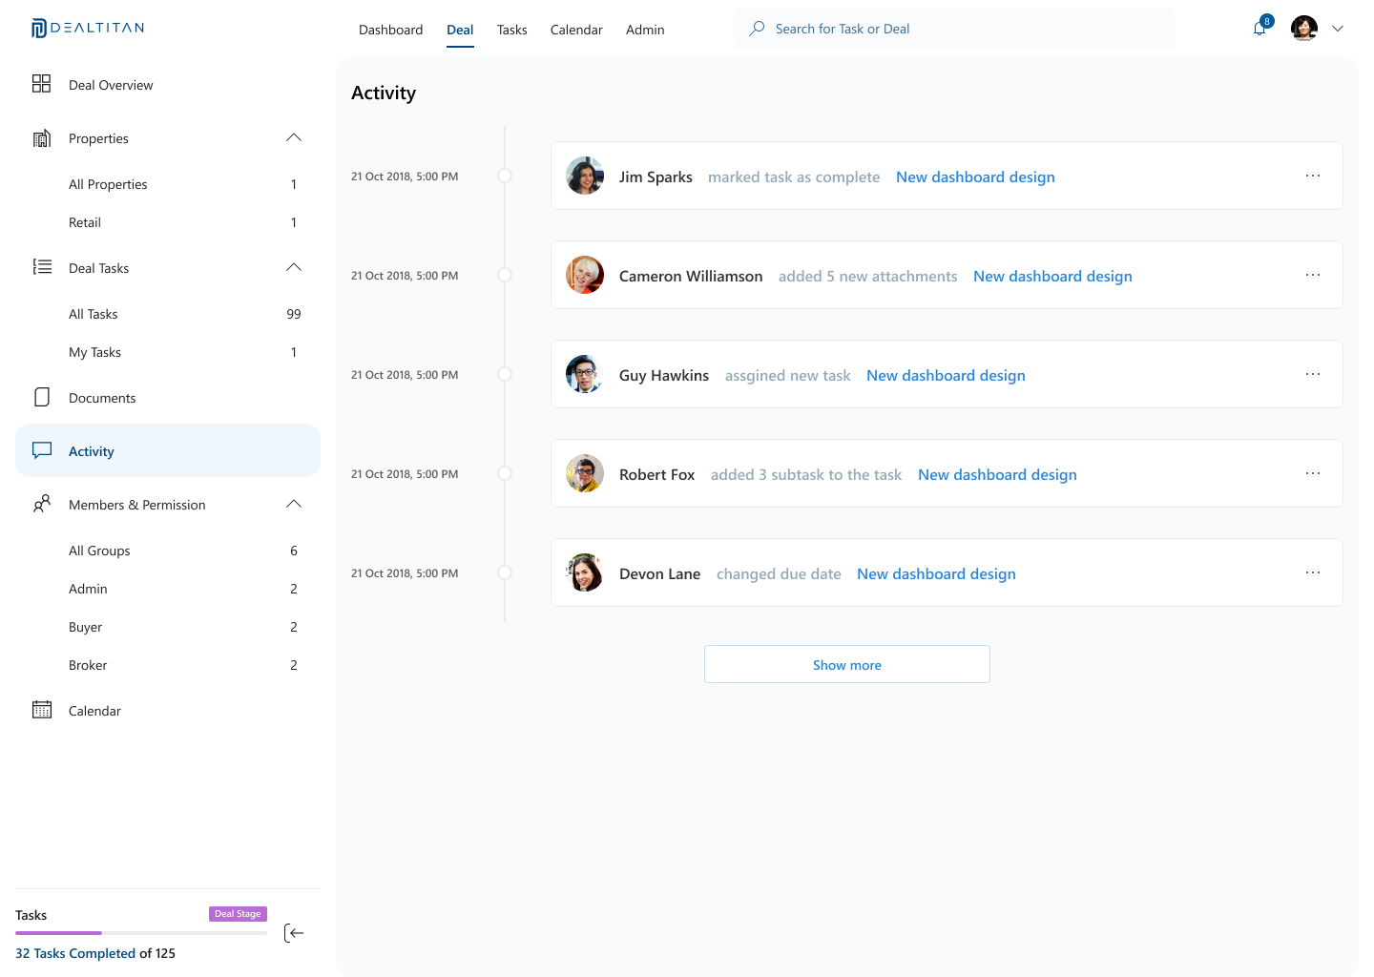Open more options for Devon Lane activity
Screen dimensions: 1374x977
(1313, 572)
